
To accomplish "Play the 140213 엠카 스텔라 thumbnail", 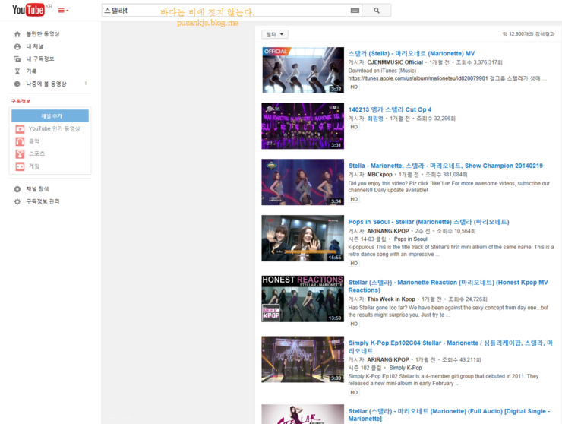I will coord(303,126).
